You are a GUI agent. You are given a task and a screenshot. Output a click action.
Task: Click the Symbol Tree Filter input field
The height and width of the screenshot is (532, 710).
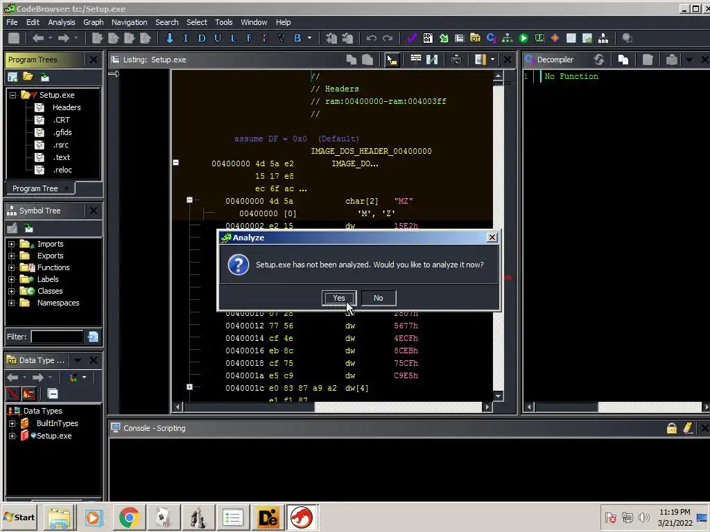[57, 337]
